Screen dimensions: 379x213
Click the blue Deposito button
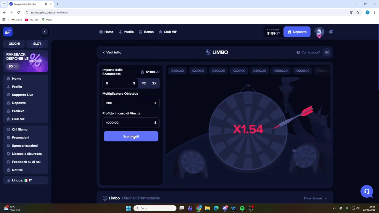coord(297,32)
